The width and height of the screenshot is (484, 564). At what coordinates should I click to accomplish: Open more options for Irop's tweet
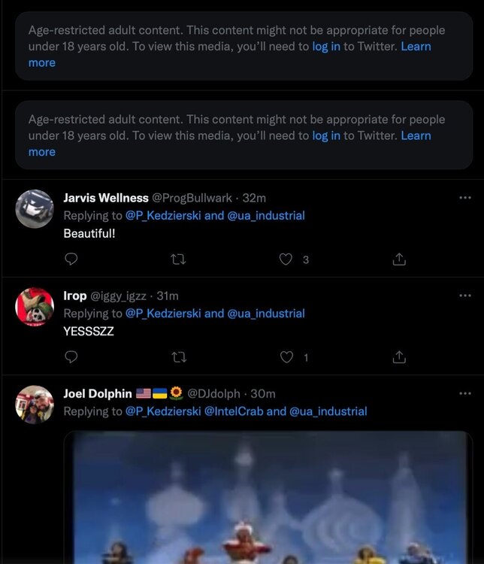tap(465, 296)
